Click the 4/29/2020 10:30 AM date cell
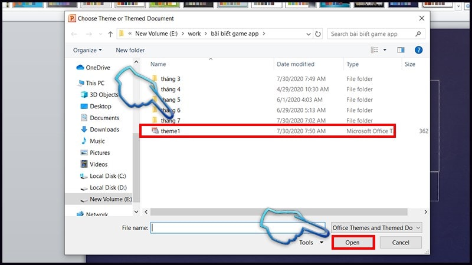Screen dimensions: 472x265 (x=303, y=90)
